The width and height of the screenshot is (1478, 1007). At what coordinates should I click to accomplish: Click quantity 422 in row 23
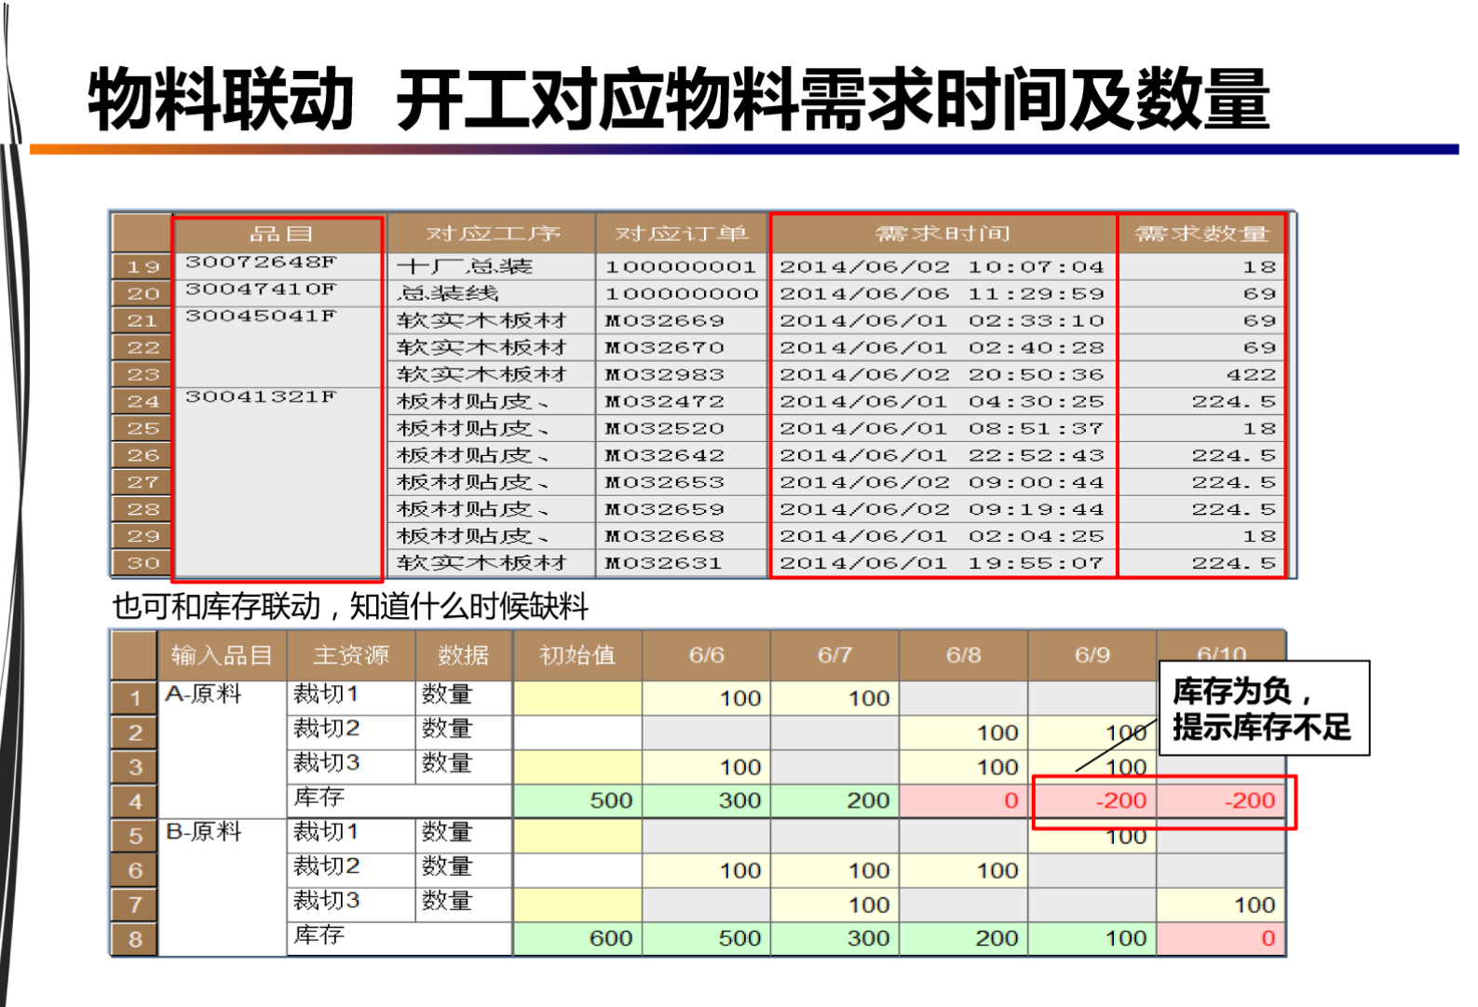click(1201, 374)
